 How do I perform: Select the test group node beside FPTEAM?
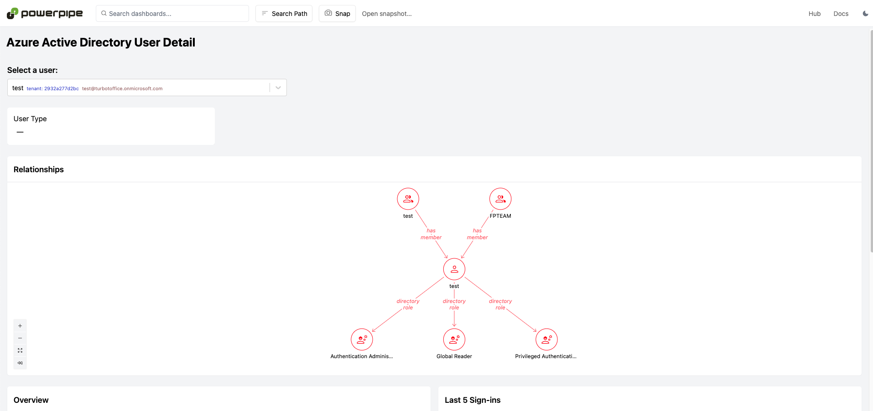(408, 199)
